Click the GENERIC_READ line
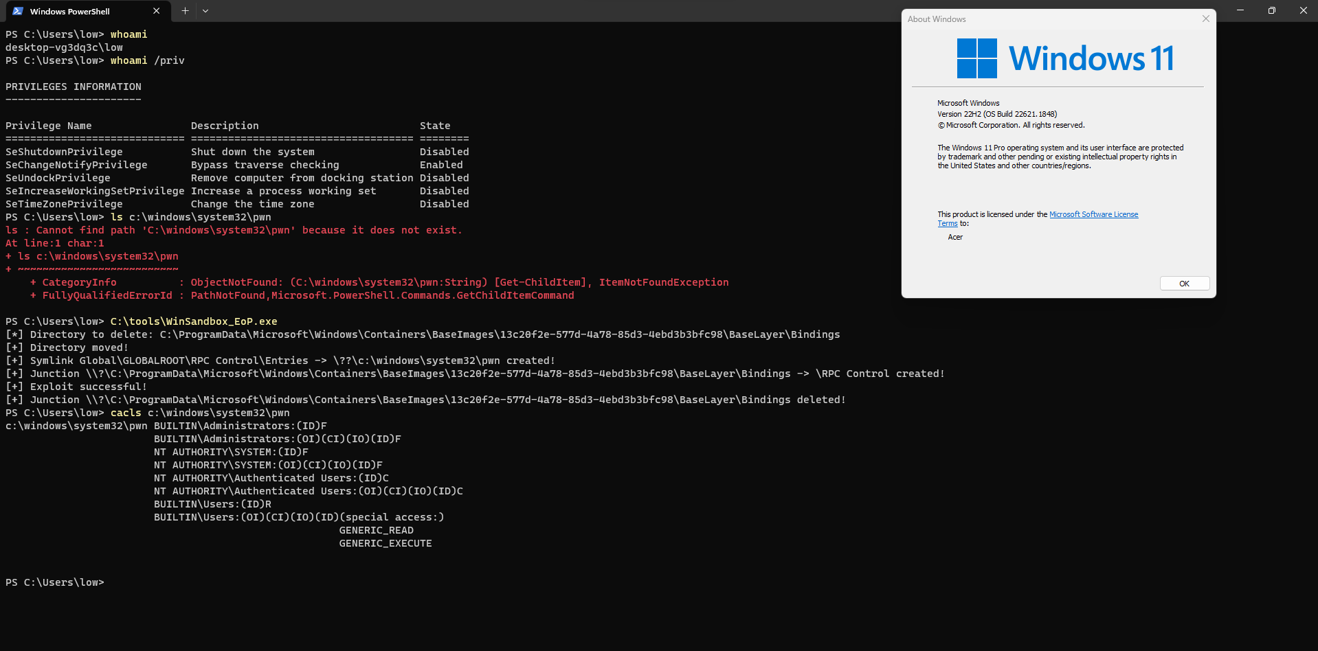Image resolution: width=1318 pixels, height=651 pixels. tap(377, 530)
